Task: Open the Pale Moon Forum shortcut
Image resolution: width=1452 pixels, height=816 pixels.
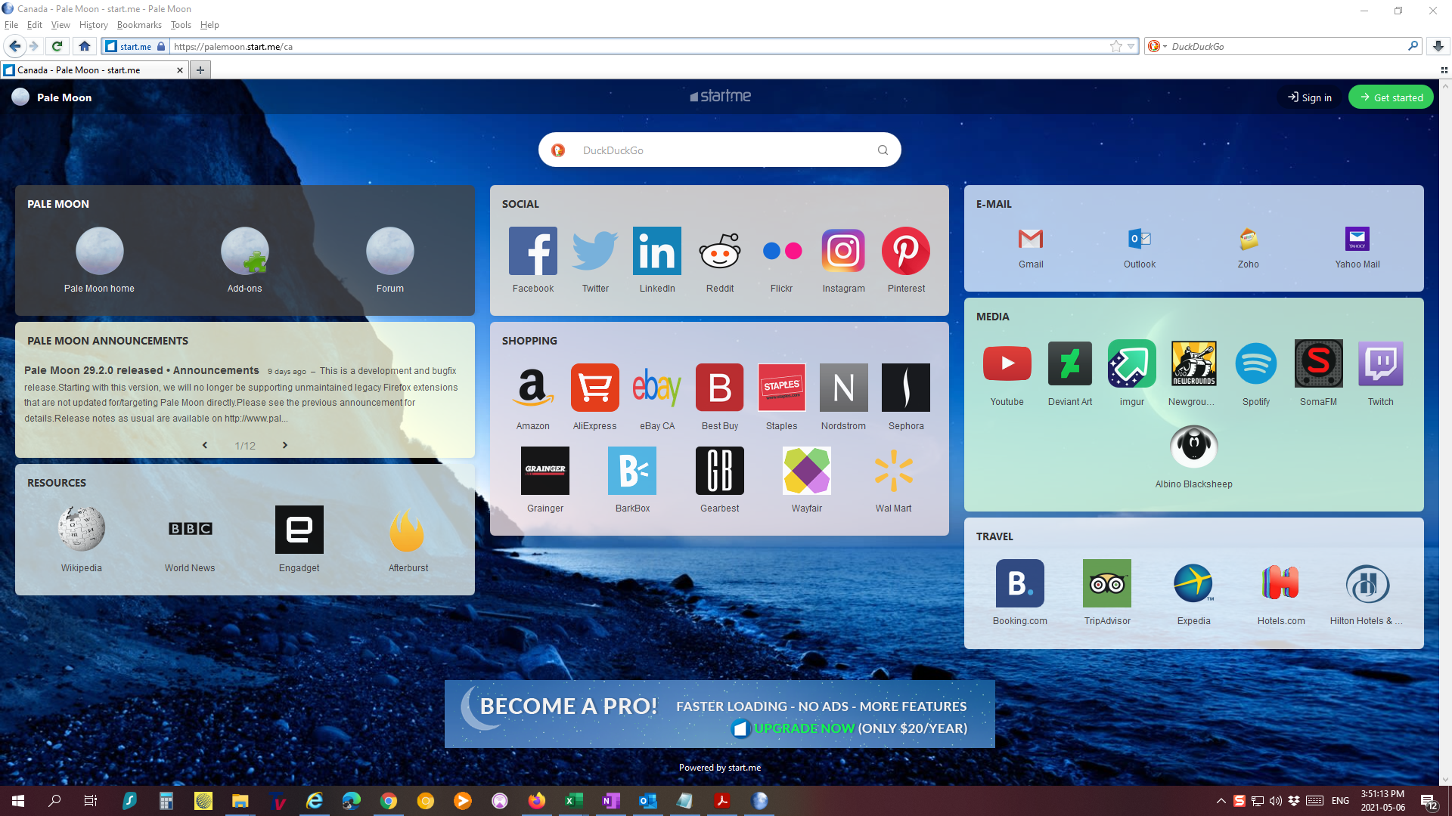Action: point(390,251)
